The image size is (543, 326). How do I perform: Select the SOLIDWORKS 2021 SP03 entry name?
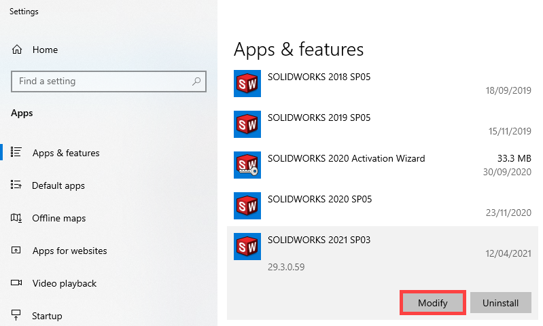click(x=319, y=240)
